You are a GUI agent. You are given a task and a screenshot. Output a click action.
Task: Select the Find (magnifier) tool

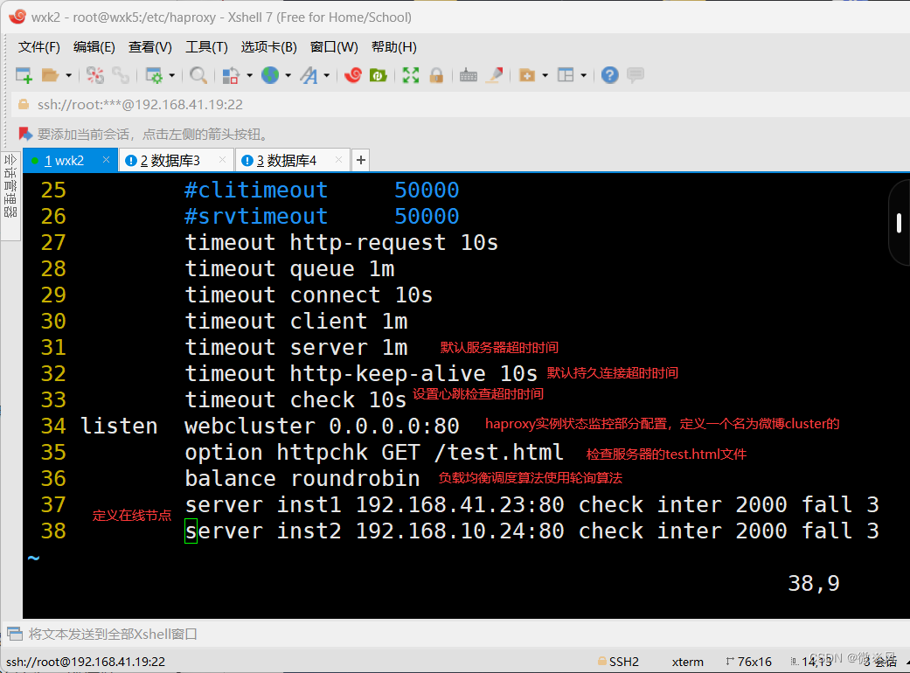pos(198,75)
